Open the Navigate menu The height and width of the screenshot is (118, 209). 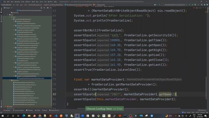pyautogui.click(x=17, y=2)
